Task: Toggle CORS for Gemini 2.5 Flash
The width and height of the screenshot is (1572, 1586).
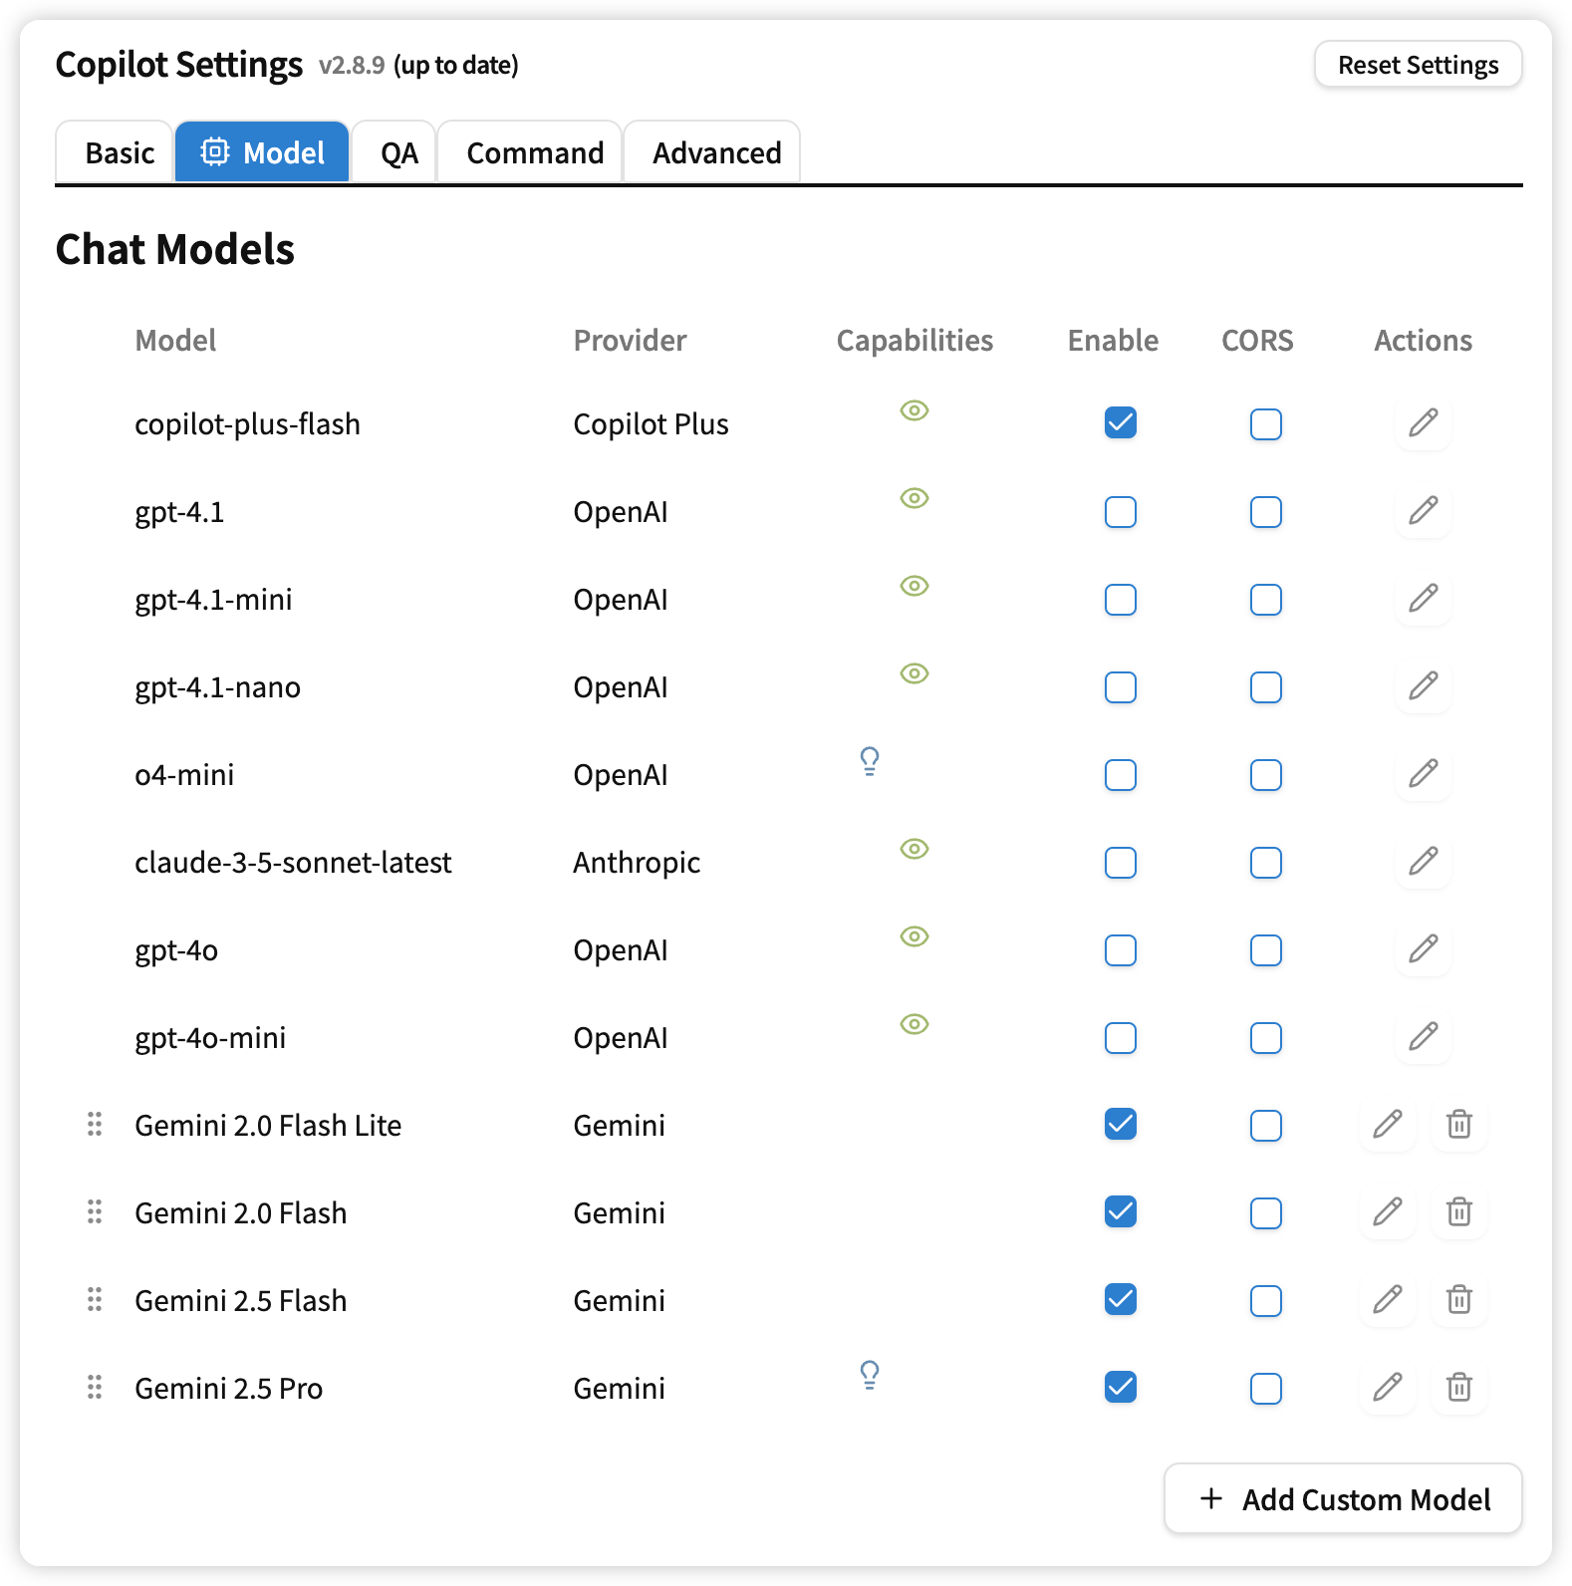Action: (1266, 1301)
